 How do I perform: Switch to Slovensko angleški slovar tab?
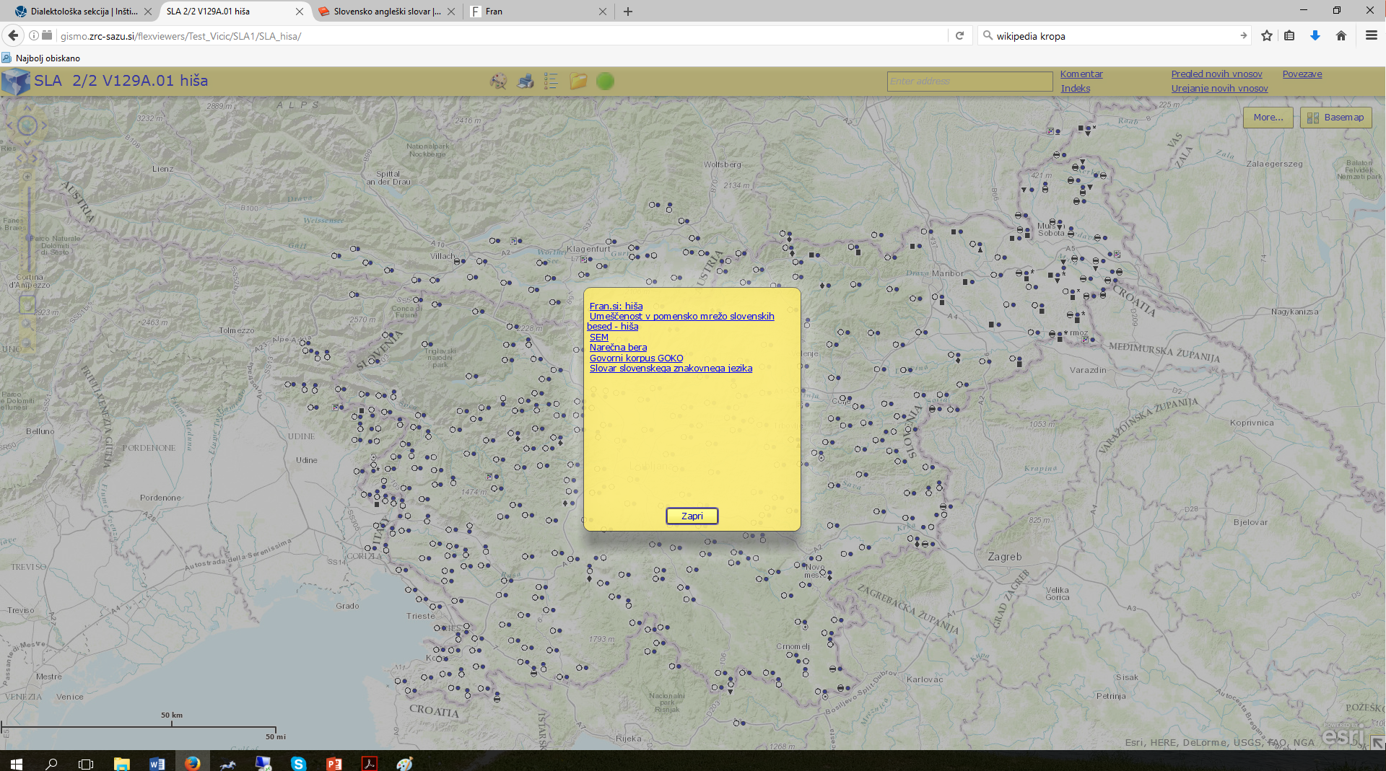tap(386, 12)
